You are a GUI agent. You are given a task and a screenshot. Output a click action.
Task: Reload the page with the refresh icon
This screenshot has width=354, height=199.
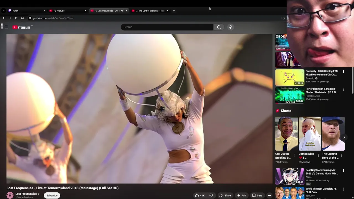(16, 18)
